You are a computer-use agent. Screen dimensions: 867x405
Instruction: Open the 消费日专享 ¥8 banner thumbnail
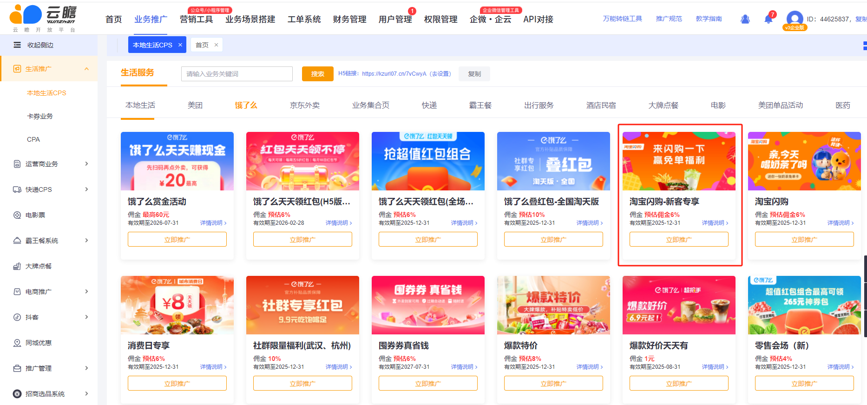(x=177, y=305)
